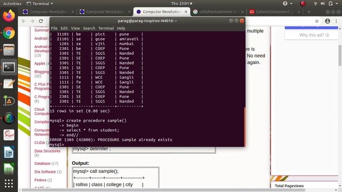The image size is (342, 192).
Task: Switch to the first Computer Revolution tab
Action: pyautogui.click(x=49, y=12)
